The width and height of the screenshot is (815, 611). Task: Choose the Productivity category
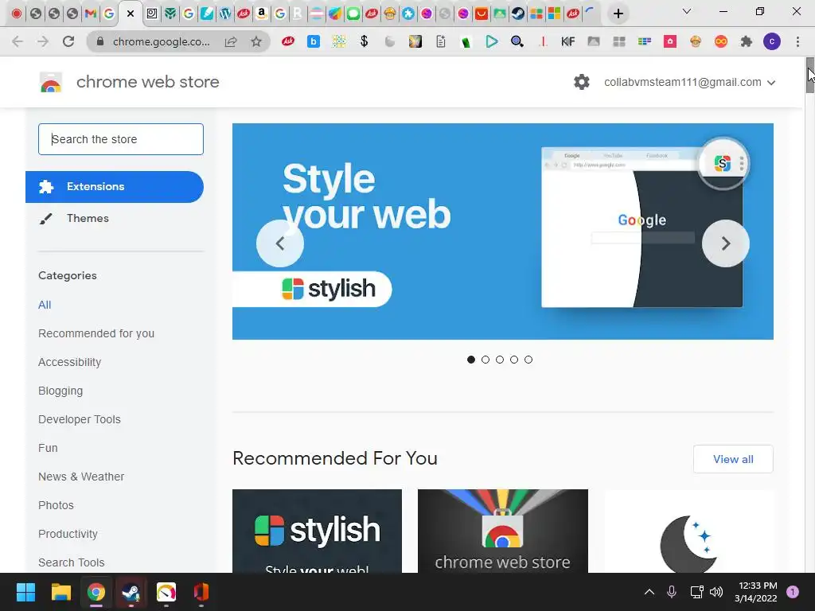68,534
